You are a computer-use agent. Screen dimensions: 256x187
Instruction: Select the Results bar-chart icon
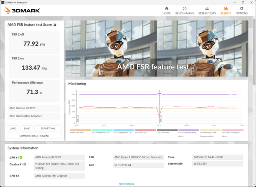226,8
